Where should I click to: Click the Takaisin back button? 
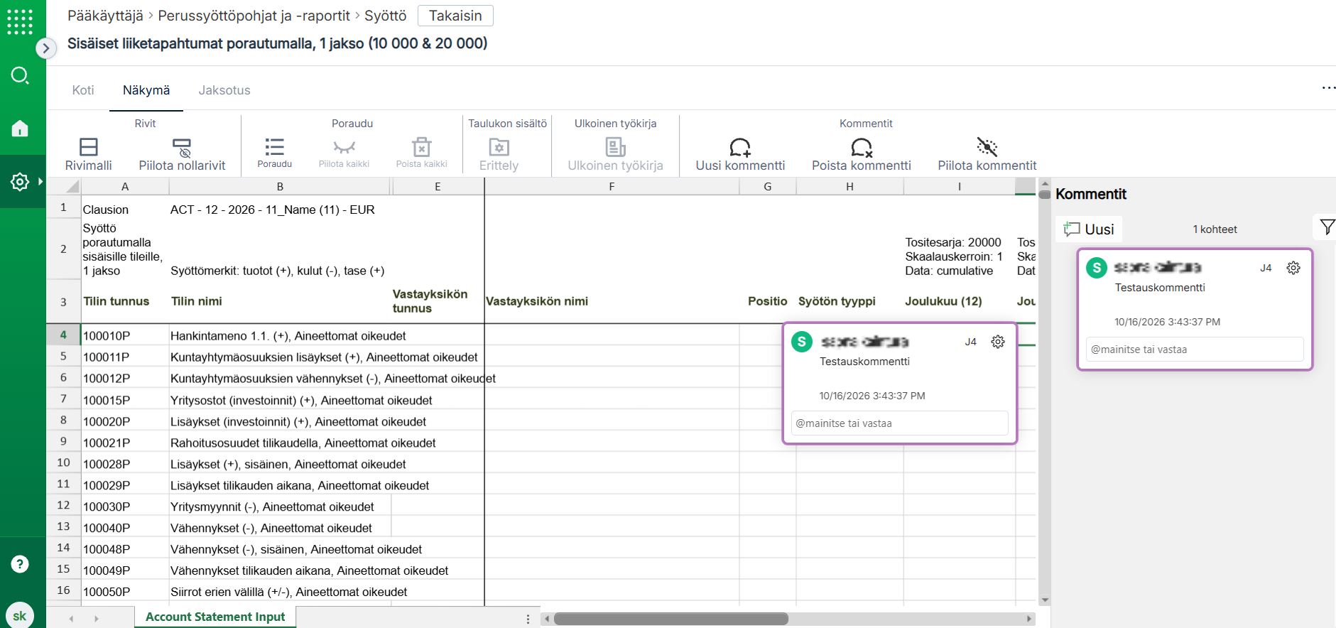(x=455, y=16)
